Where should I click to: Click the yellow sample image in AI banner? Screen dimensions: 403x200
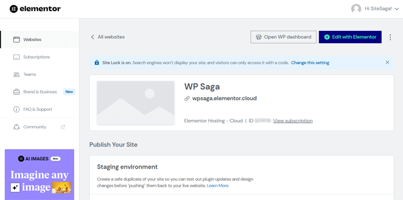click(61, 187)
